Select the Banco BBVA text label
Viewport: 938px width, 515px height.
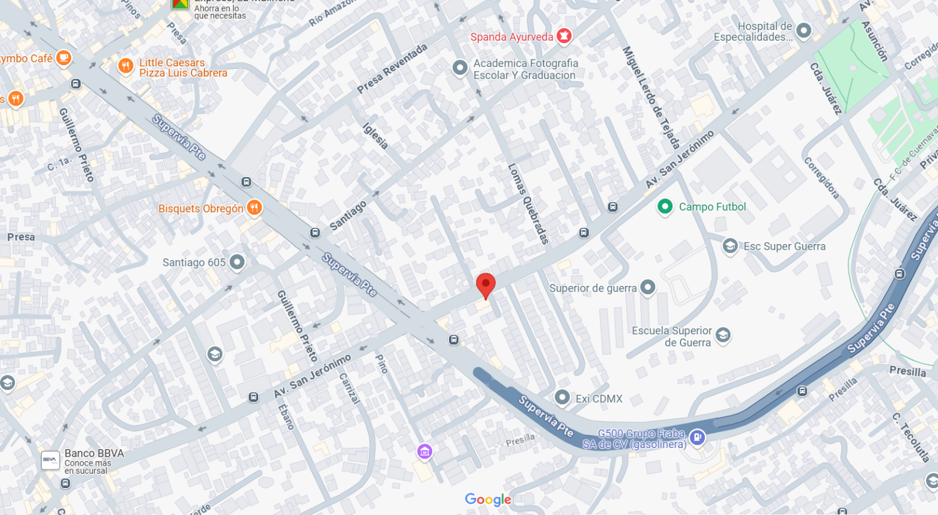point(94,454)
